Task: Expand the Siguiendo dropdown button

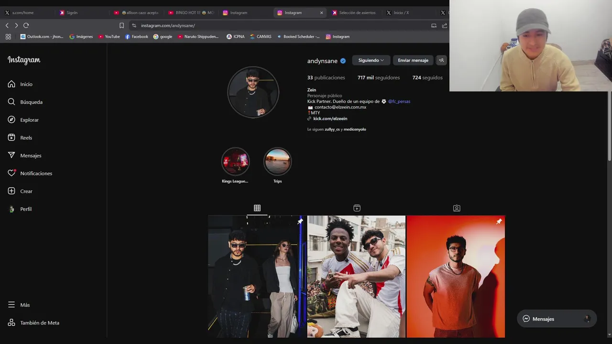Action: pos(371,60)
